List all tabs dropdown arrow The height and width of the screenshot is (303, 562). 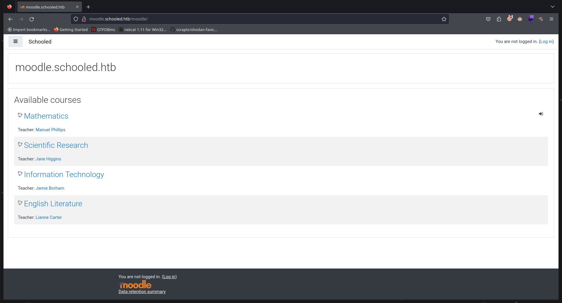(x=552, y=7)
